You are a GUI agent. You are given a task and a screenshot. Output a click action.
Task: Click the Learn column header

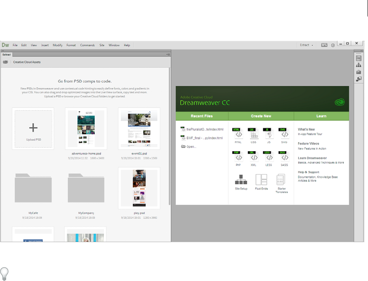pos(321,116)
